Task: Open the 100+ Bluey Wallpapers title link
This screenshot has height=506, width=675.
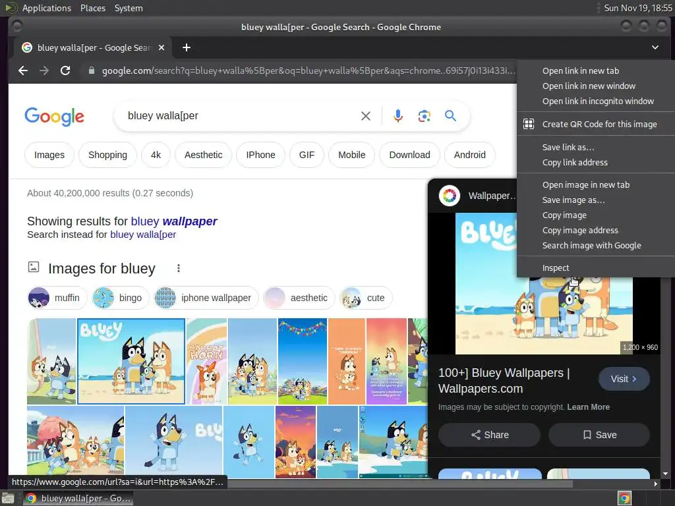Action: coord(504,381)
